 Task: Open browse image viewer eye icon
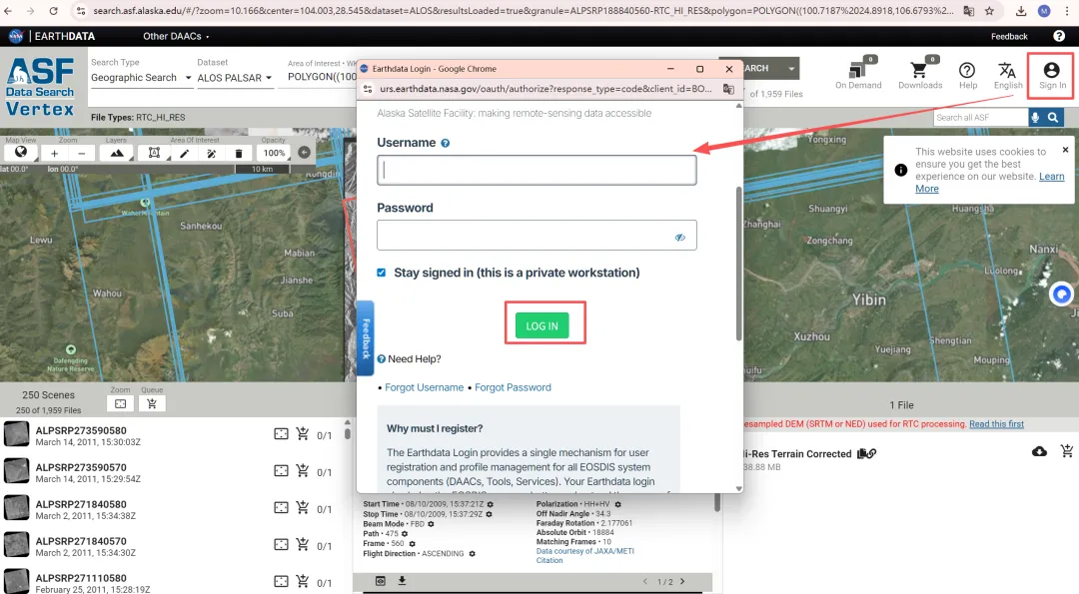380,581
